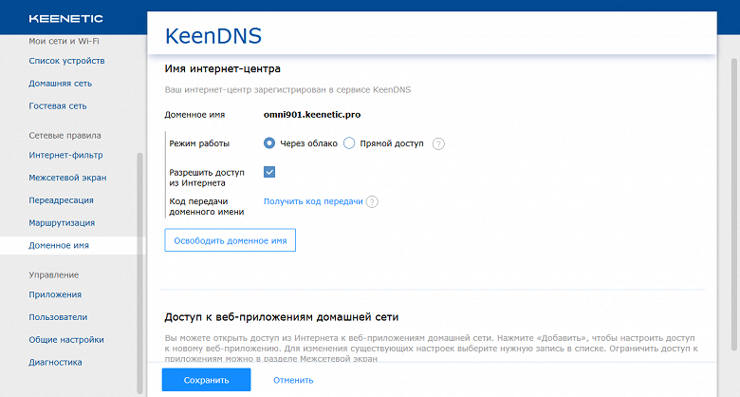The image size is (740, 397).
Task: Click the Получить код передачи link
Action: point(313,201)
